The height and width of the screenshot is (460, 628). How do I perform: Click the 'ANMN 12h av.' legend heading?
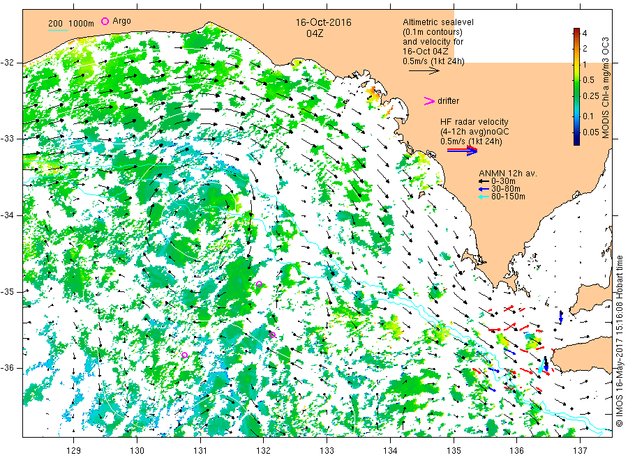pyautogui.click(x=508, y=174)
